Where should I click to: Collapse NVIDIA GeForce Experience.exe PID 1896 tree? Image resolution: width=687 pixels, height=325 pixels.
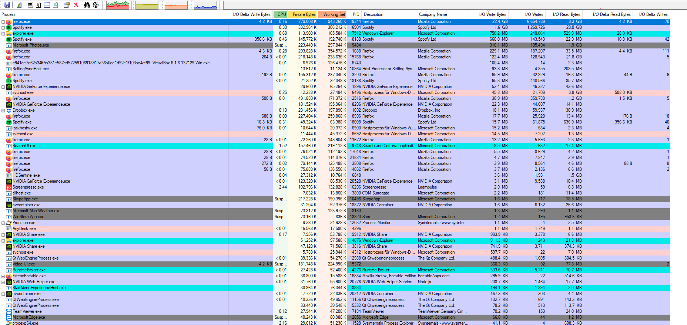(x=3, y=87)
